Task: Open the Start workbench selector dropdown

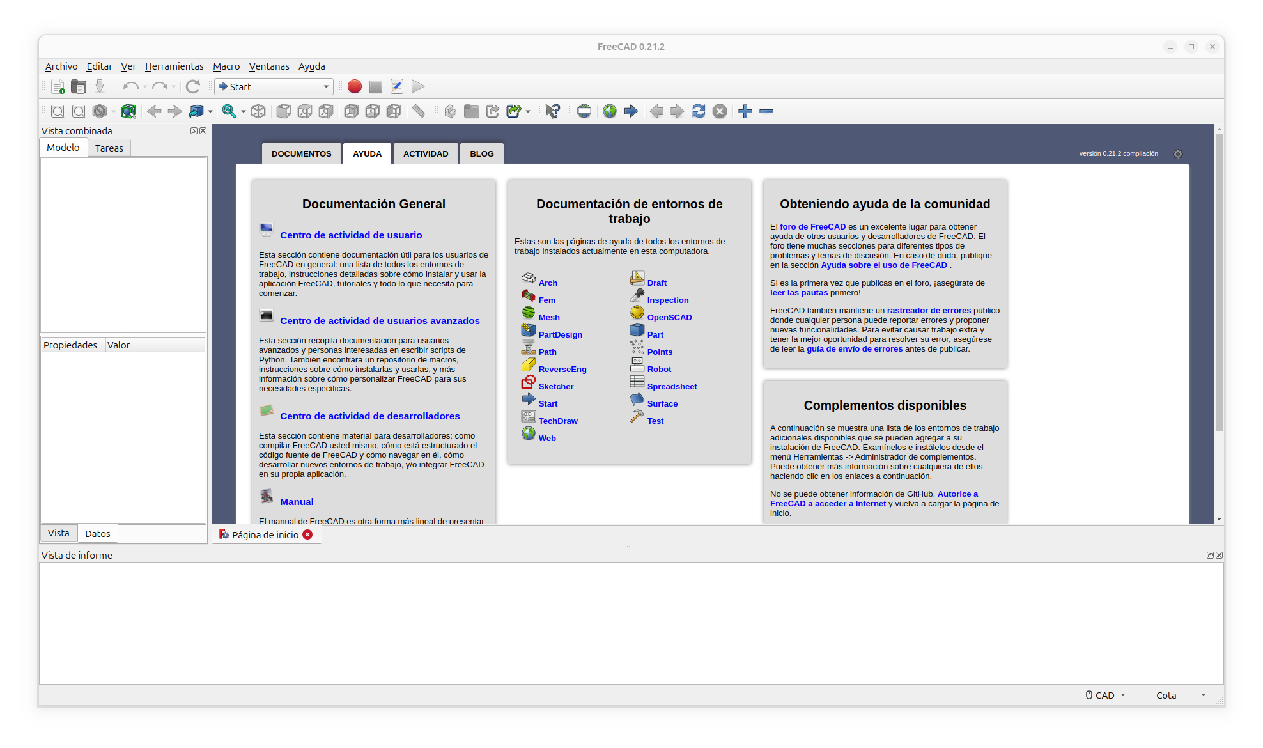Action: coord(274,86)
